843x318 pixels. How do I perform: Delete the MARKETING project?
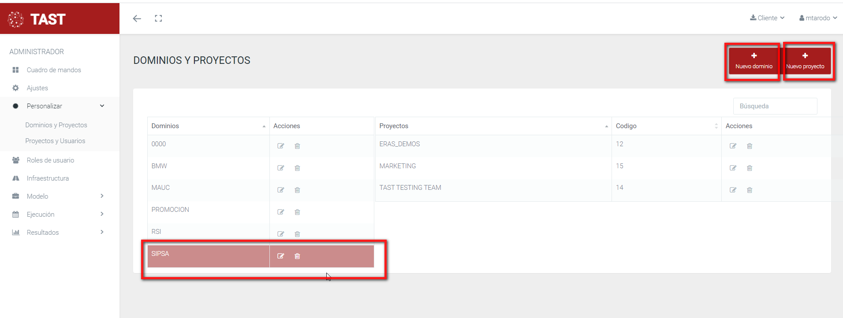click(750, 168)
